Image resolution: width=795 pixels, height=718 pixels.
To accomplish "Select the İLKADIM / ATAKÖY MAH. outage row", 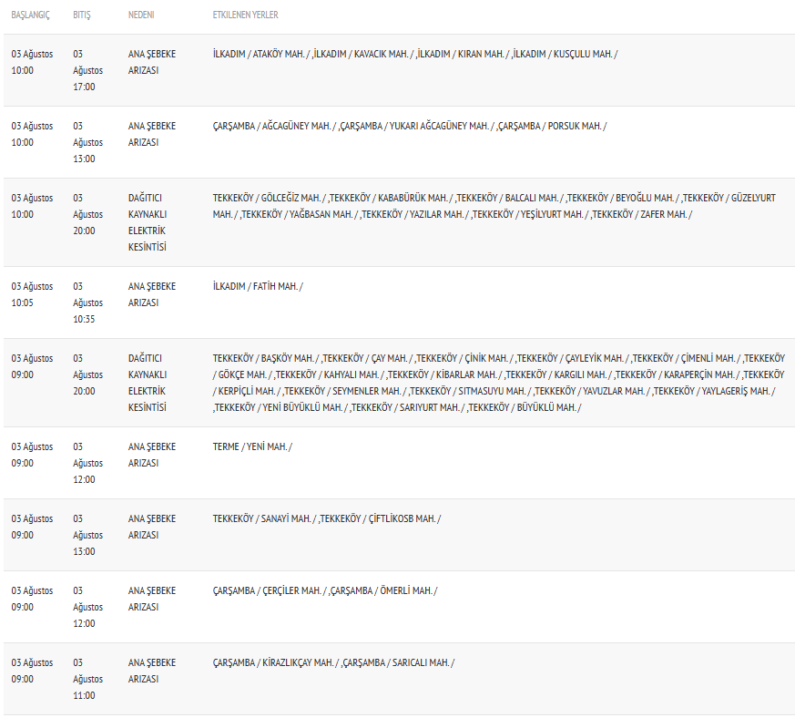I will [x=399, y=70].
